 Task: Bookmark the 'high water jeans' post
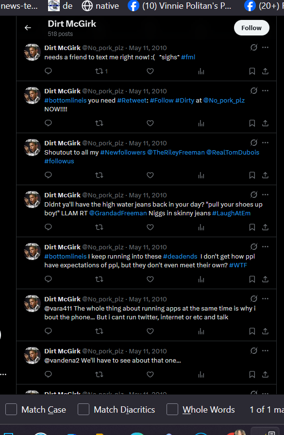pos(252,227)
